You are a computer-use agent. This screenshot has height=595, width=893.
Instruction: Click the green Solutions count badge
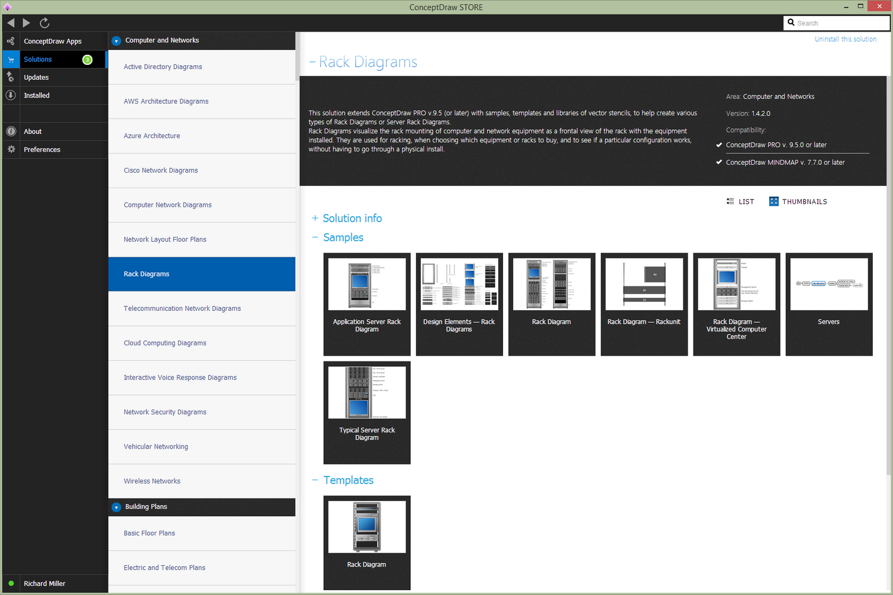(88, 60)
